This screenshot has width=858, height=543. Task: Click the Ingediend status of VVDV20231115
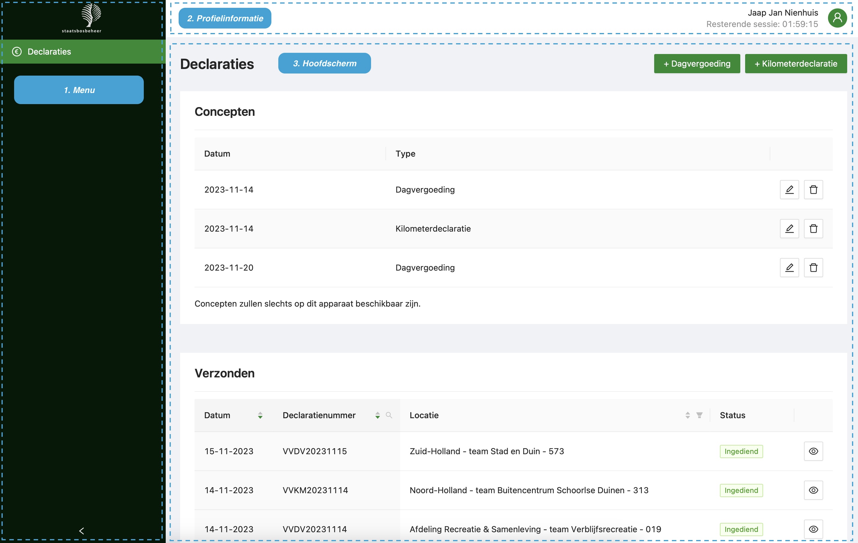(741, 451)
